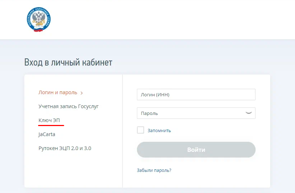
Task: Open the Забыли пароль? link
Action: click(154, 170)
